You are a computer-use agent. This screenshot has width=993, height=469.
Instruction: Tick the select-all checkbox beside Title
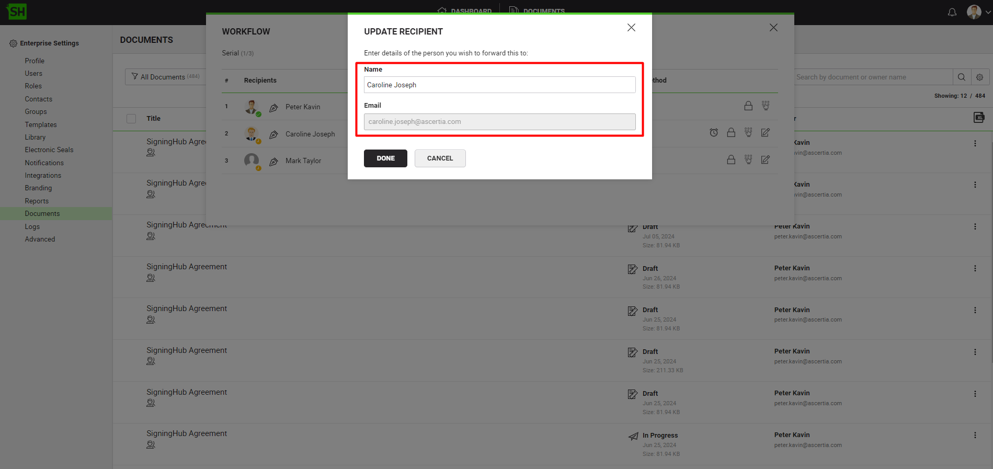click(131, 119)
